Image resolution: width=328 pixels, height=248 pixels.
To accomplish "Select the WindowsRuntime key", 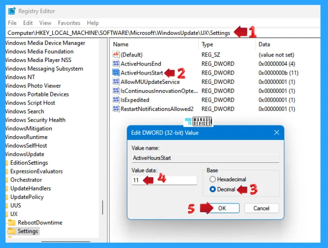I will point(26,137).
